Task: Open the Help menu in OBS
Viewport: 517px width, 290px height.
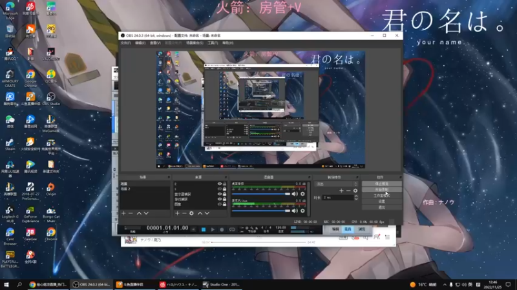Action: [227, 43]
